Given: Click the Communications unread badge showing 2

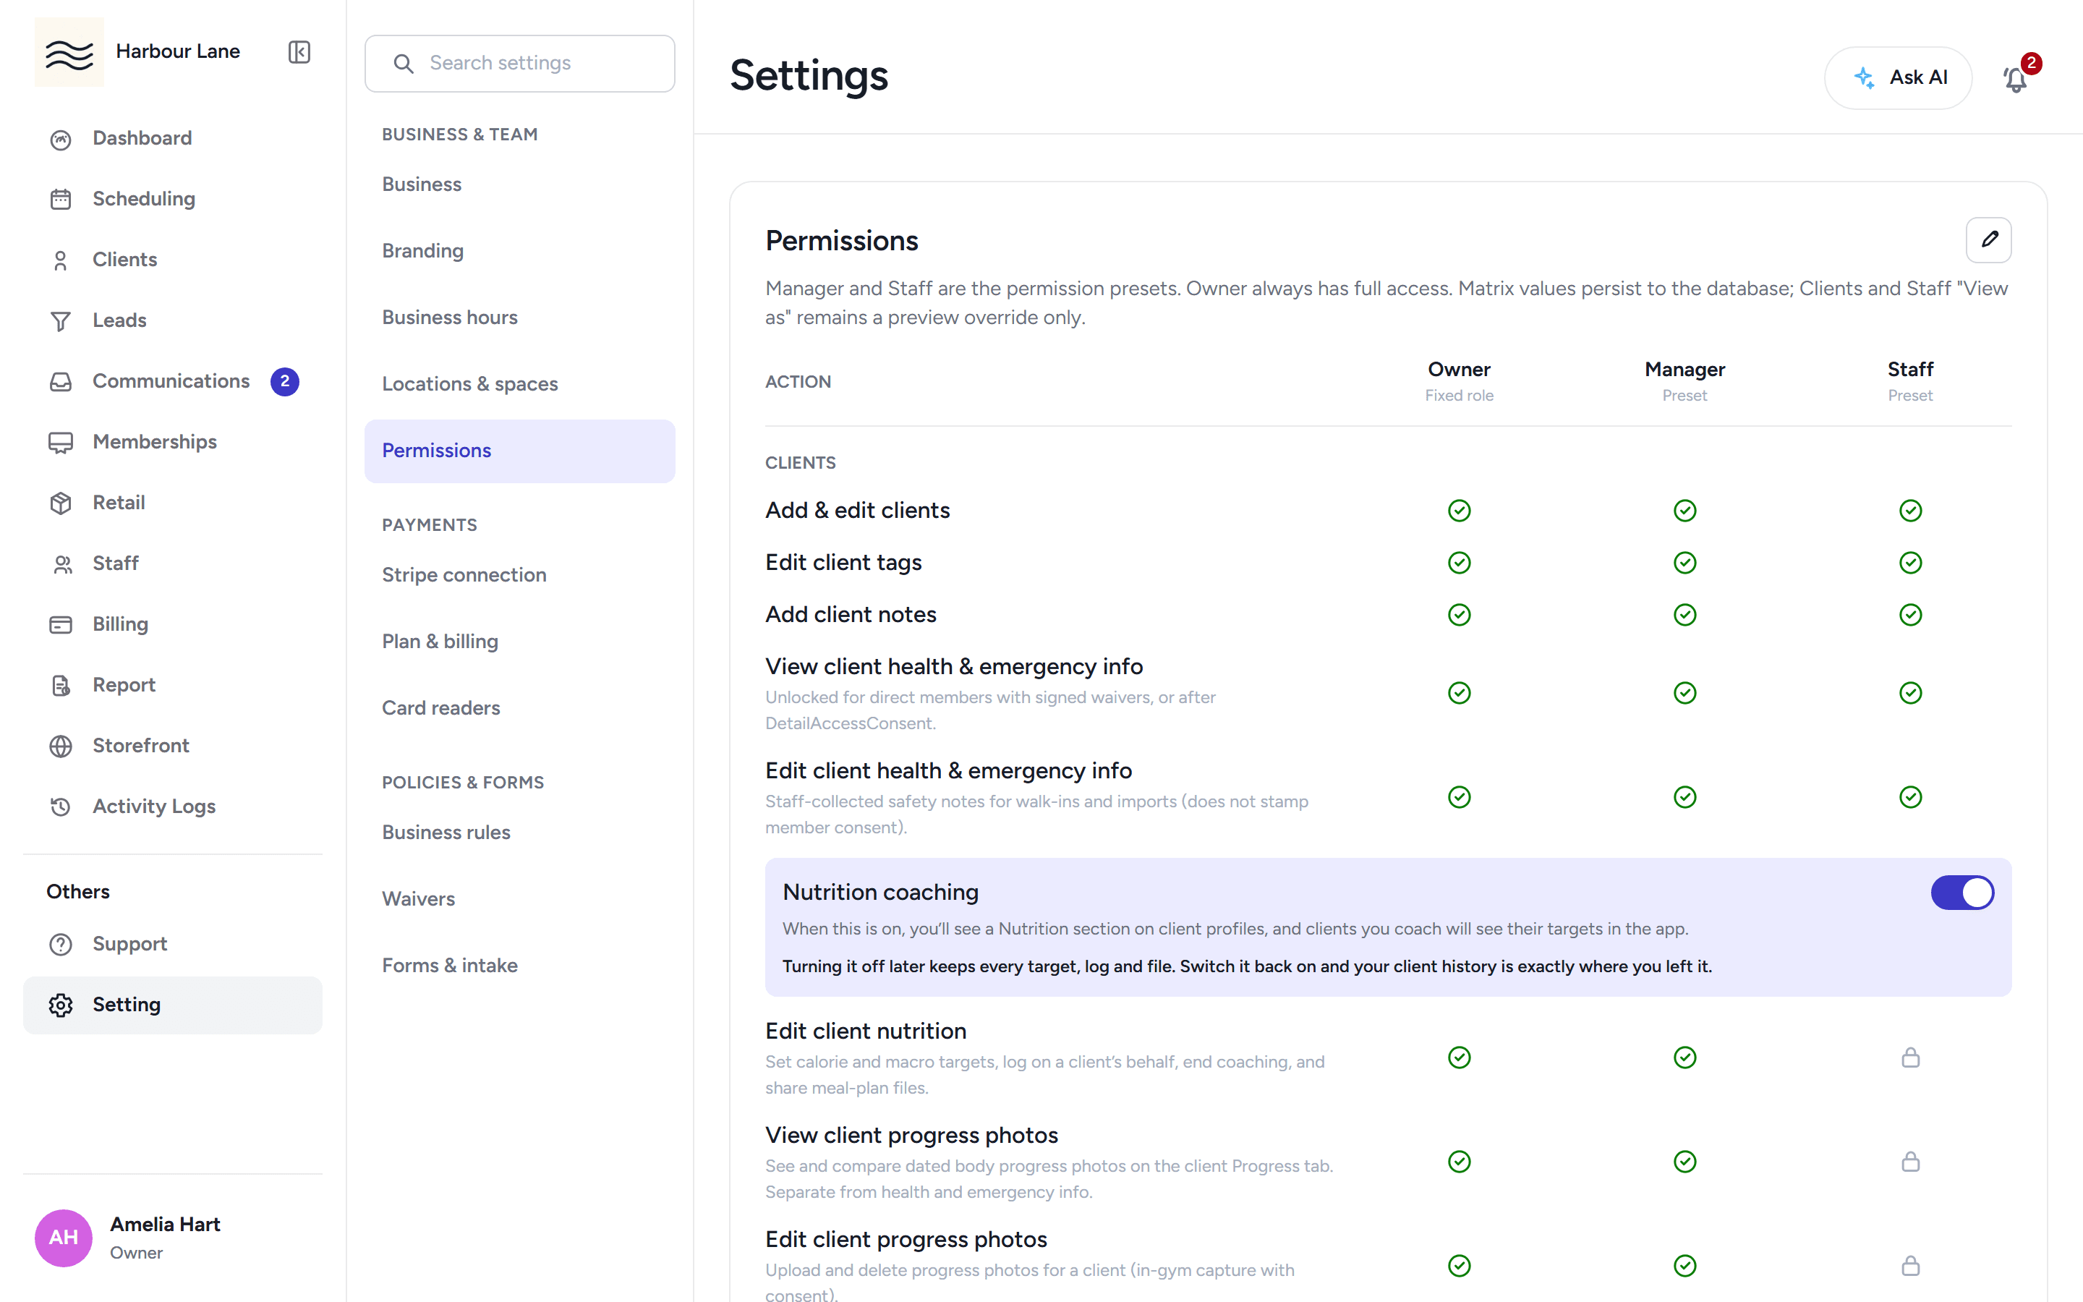Looking at the screenshot, I should tap(285, 381).
